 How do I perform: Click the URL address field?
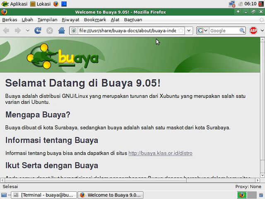[128, 31]
